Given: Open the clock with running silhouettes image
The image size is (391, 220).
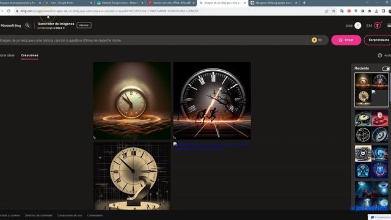Looking at the screenshot, I should pyautogui.click(x=212, y=101).
